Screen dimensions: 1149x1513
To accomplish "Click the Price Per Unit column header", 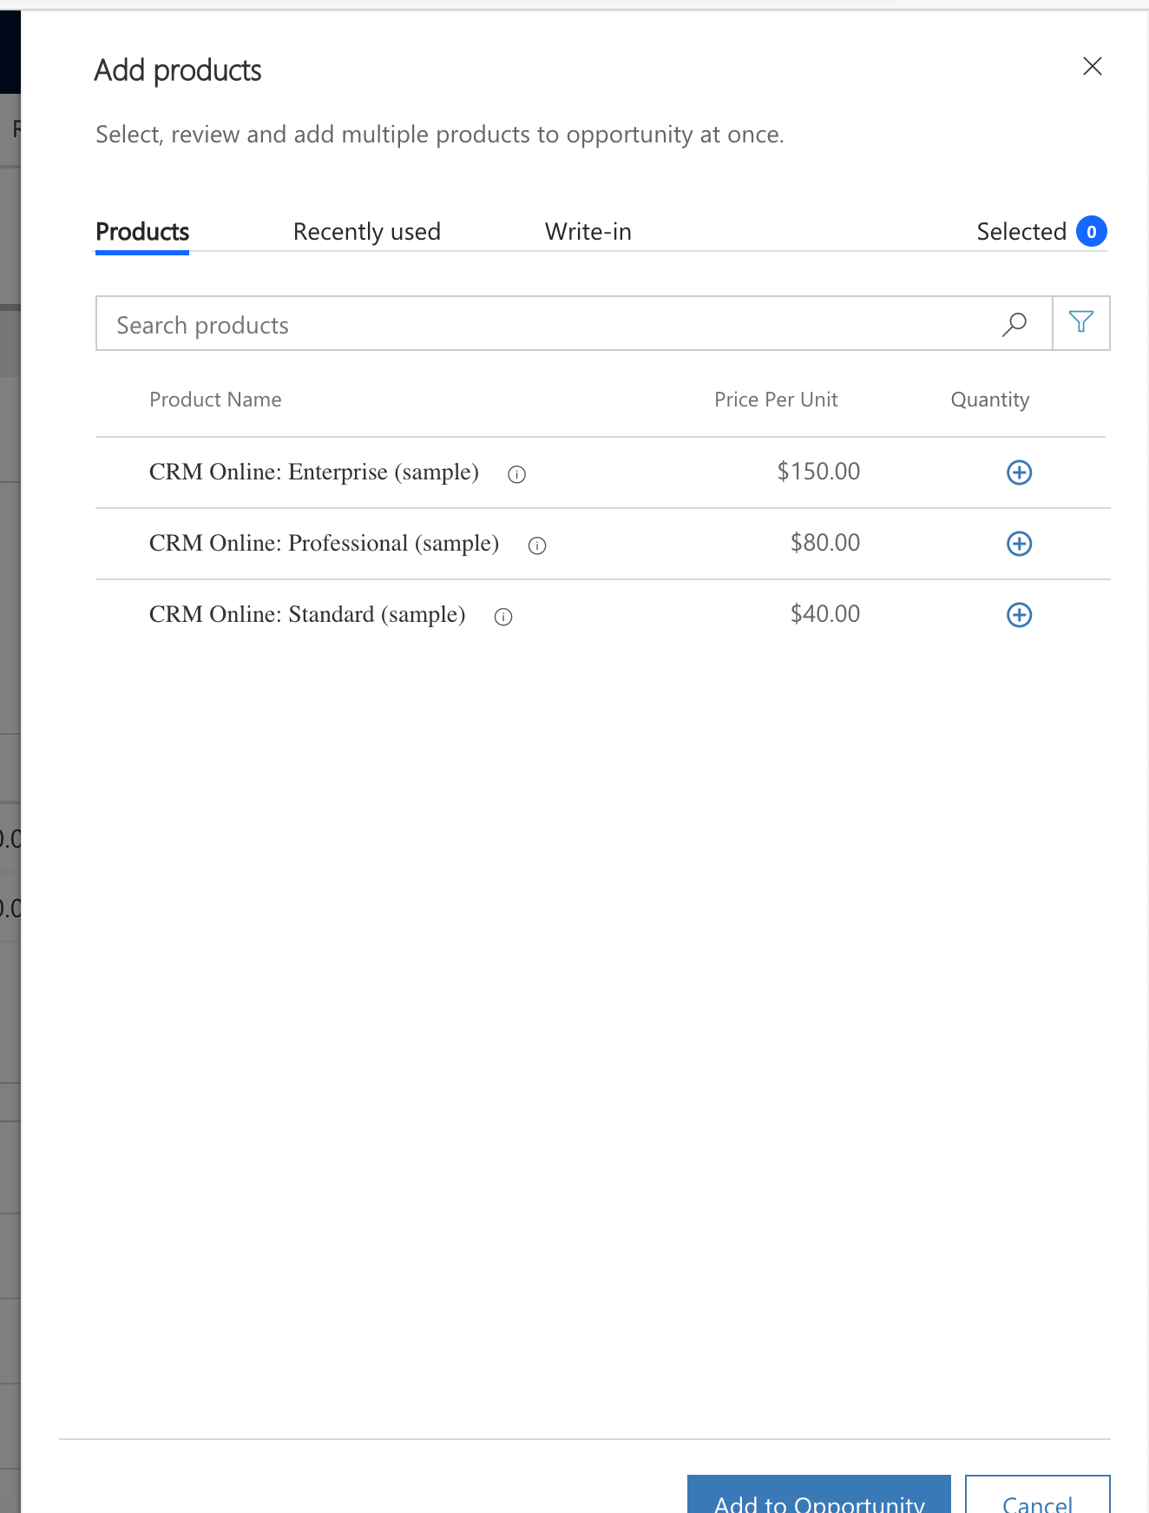I will coord(776,400).
